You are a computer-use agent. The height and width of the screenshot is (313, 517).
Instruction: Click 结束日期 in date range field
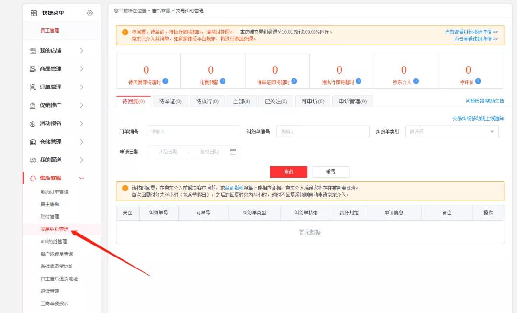click(x=209, y=152)
